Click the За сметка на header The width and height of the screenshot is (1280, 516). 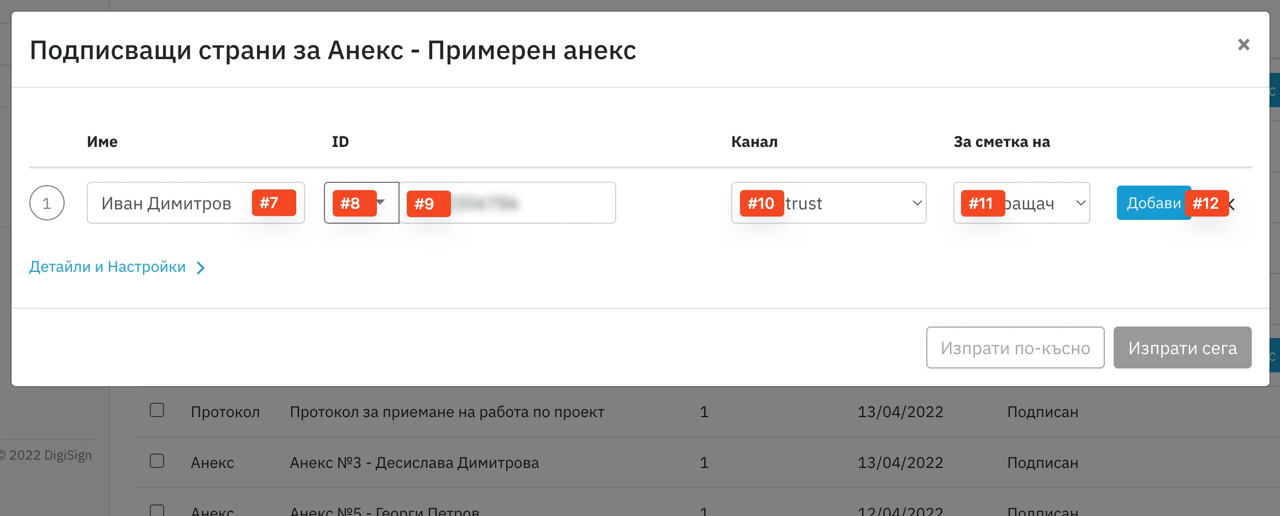click(x=1002, y=142)
